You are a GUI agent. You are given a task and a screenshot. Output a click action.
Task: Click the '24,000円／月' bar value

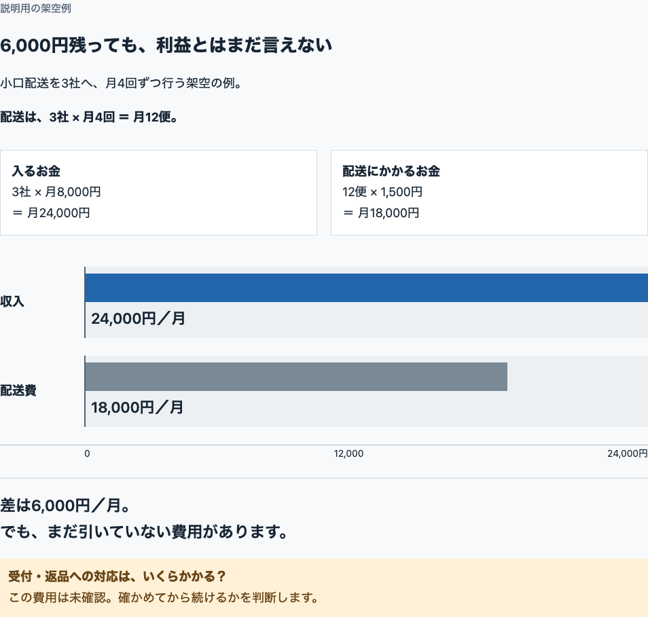[138, 318]
